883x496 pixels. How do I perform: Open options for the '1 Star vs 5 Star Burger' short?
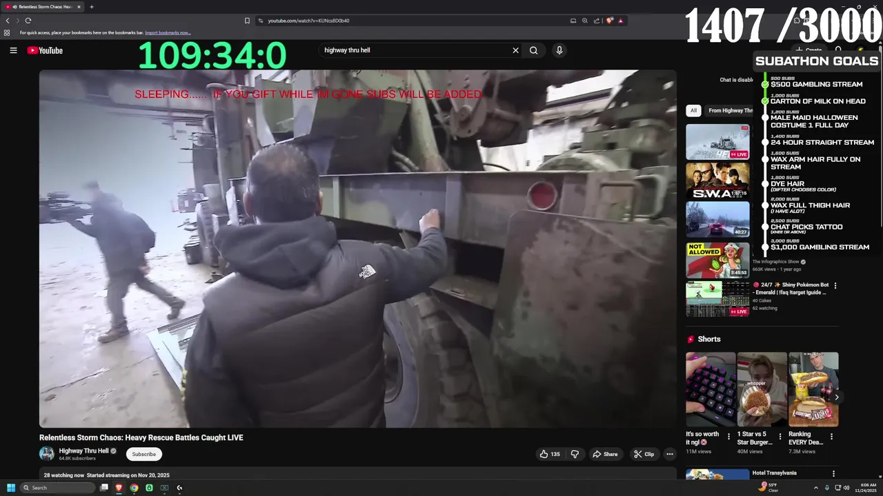pos(780,436)
